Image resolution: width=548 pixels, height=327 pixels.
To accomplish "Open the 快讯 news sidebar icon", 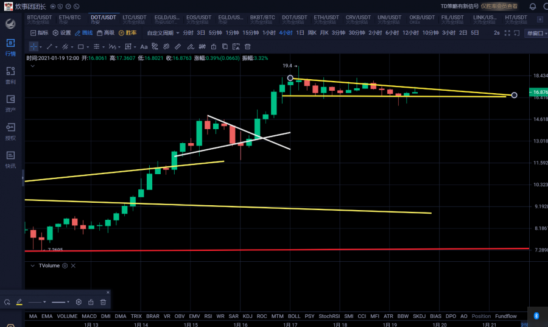I will pyautogui.click(x=10, y=160).
